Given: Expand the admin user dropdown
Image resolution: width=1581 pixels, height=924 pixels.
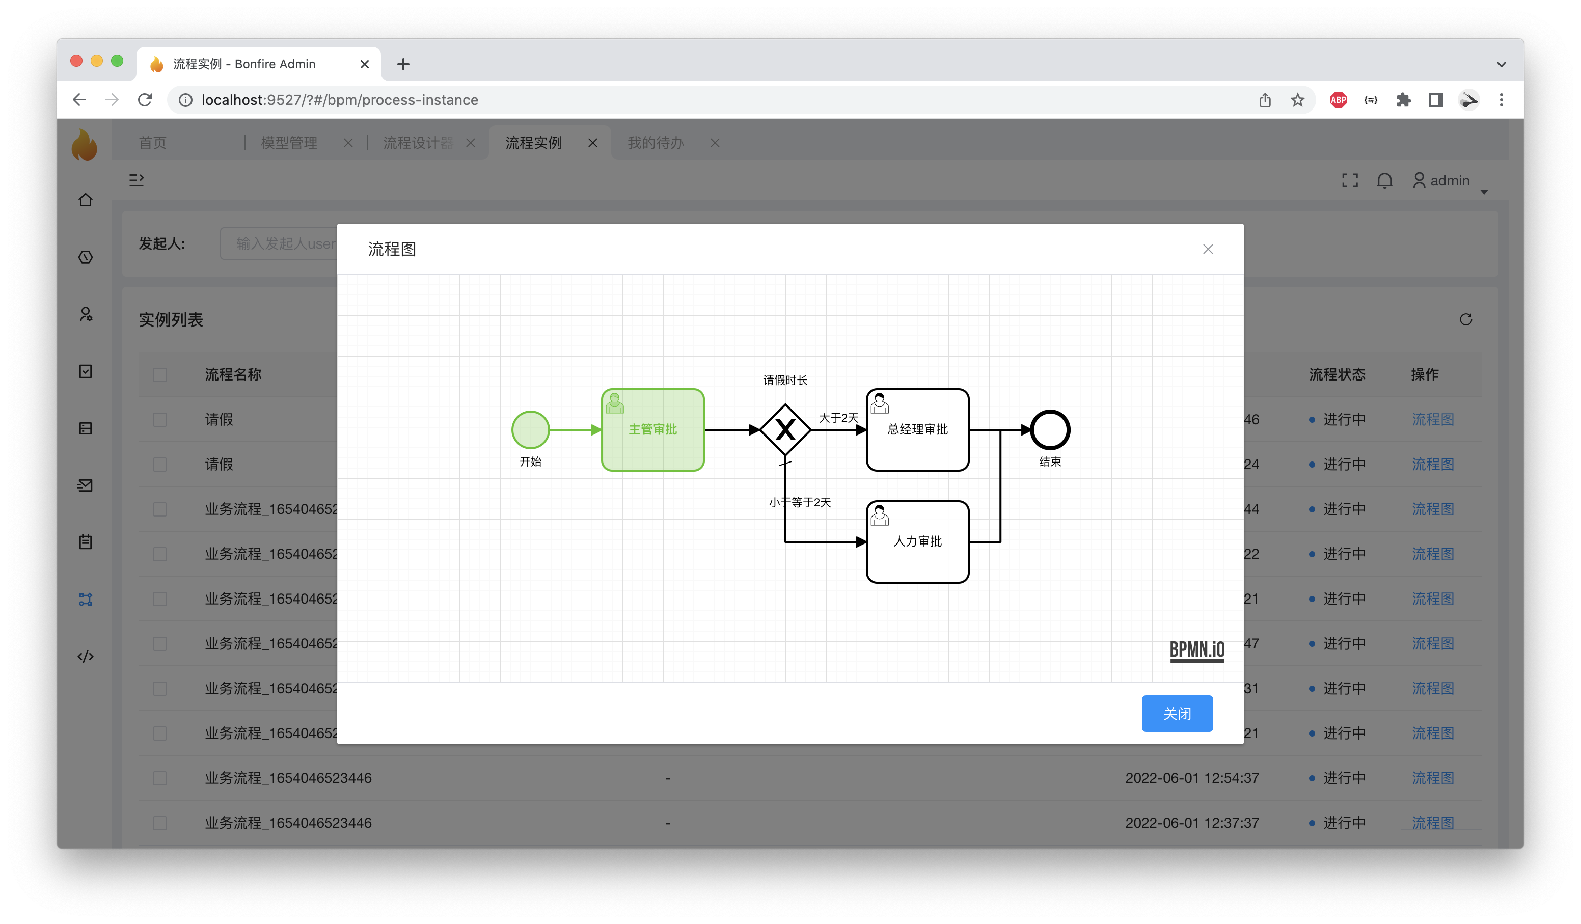Looking at the screenshot, I should (x=1449, y=181).
